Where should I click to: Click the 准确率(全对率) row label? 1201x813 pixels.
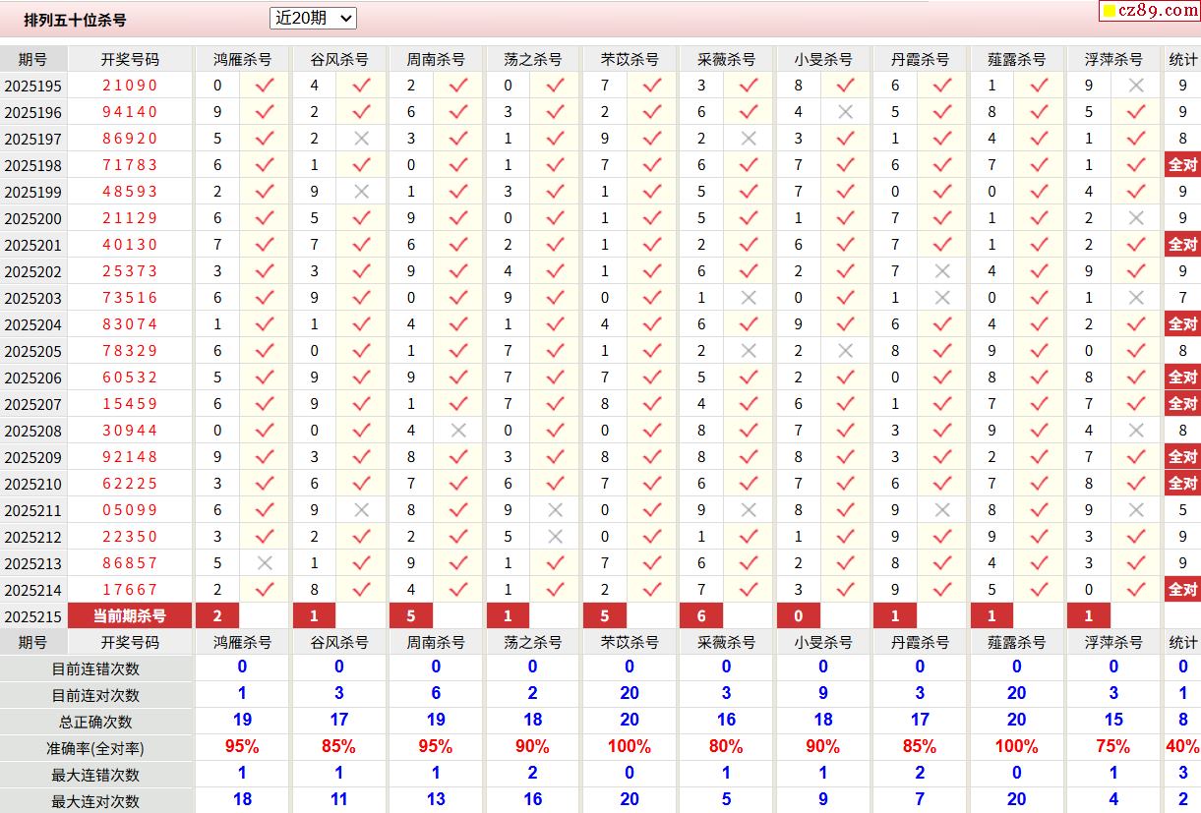coord(96,748)
